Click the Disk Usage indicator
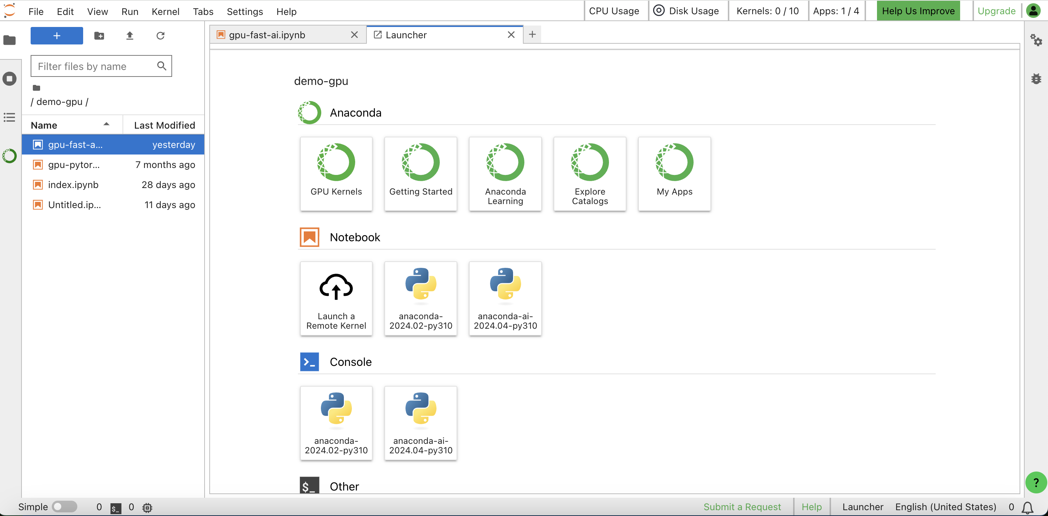Viewport: 1048px width, 516px height. pos(686,11)
